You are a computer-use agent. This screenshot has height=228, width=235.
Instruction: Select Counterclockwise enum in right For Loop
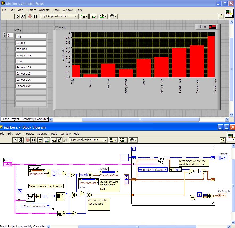click(x=153, y=170)
